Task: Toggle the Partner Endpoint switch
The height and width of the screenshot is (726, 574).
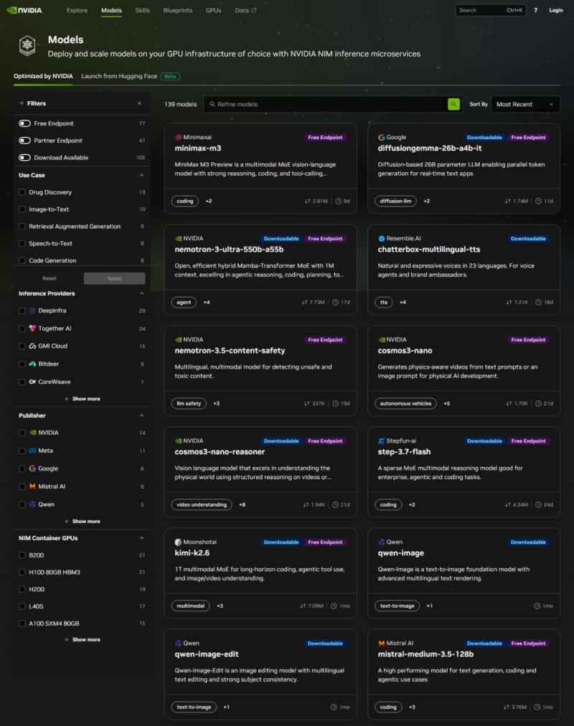Action: click(x=24, y=141)
